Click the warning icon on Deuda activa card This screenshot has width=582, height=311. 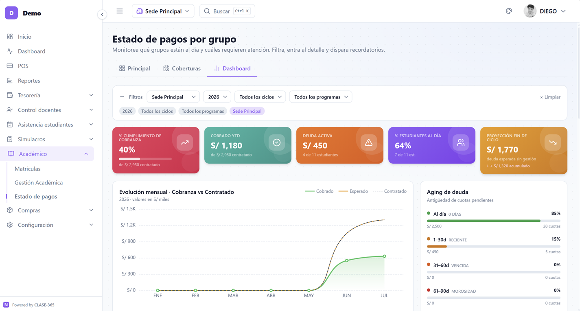point(369,142)
